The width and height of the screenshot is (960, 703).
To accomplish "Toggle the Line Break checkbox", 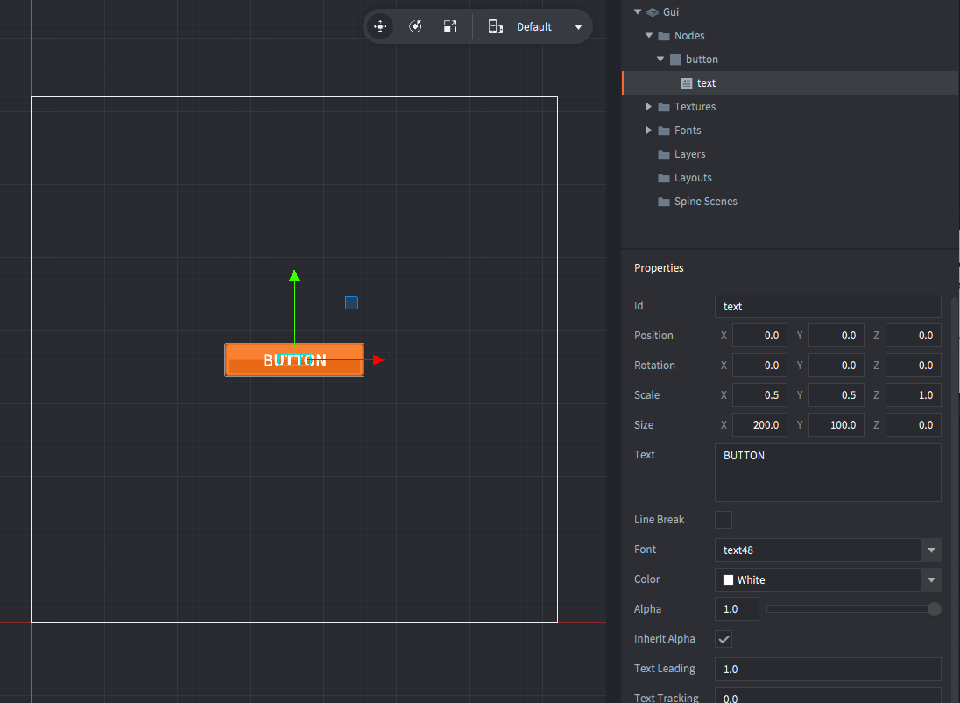I will pyautogui.click(x=723, y=520).
